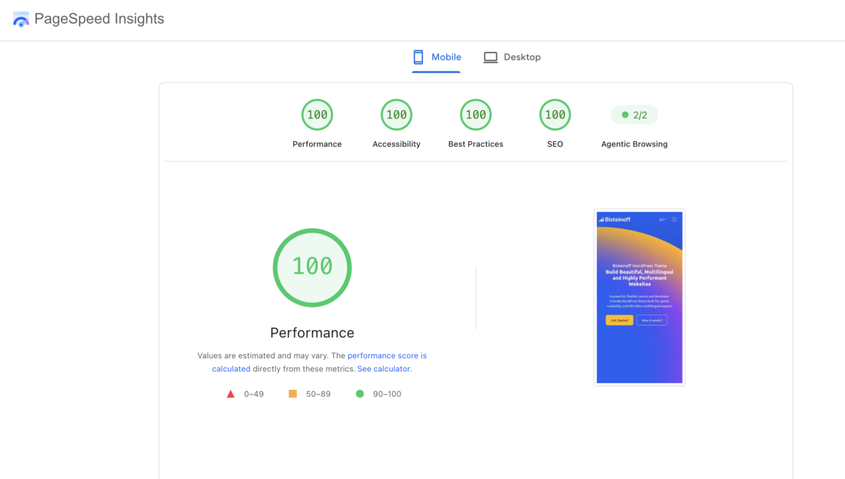Click the PageSpeed Insights title text
This screenshot has height=479, width=845.
pyautogui.click(x=99, y=19)
